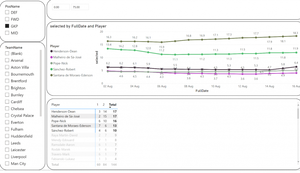
Task: Select Crystal Palace team checkbox
Action: (7, 116)
